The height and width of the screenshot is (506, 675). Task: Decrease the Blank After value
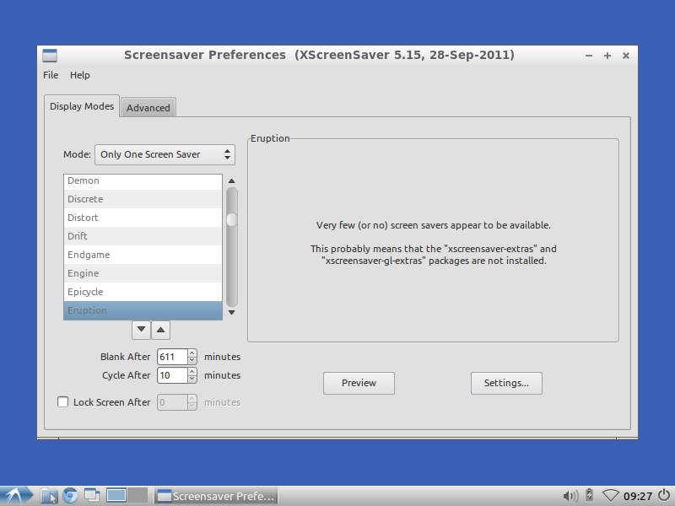(192, 361)
